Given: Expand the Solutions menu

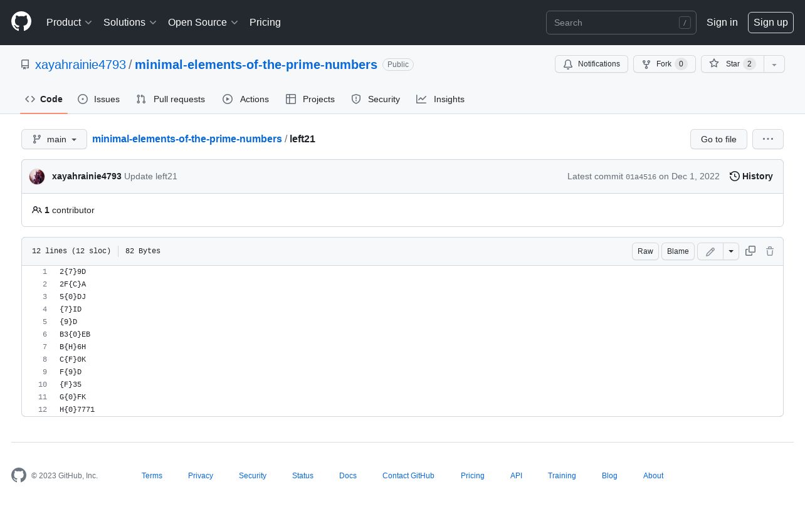Looking at the screenshot, I should 130,22.
